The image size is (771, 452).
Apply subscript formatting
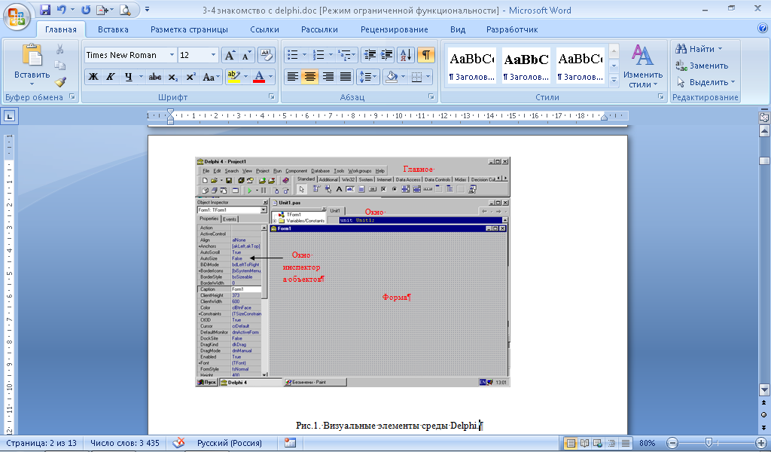pos(172,77)
